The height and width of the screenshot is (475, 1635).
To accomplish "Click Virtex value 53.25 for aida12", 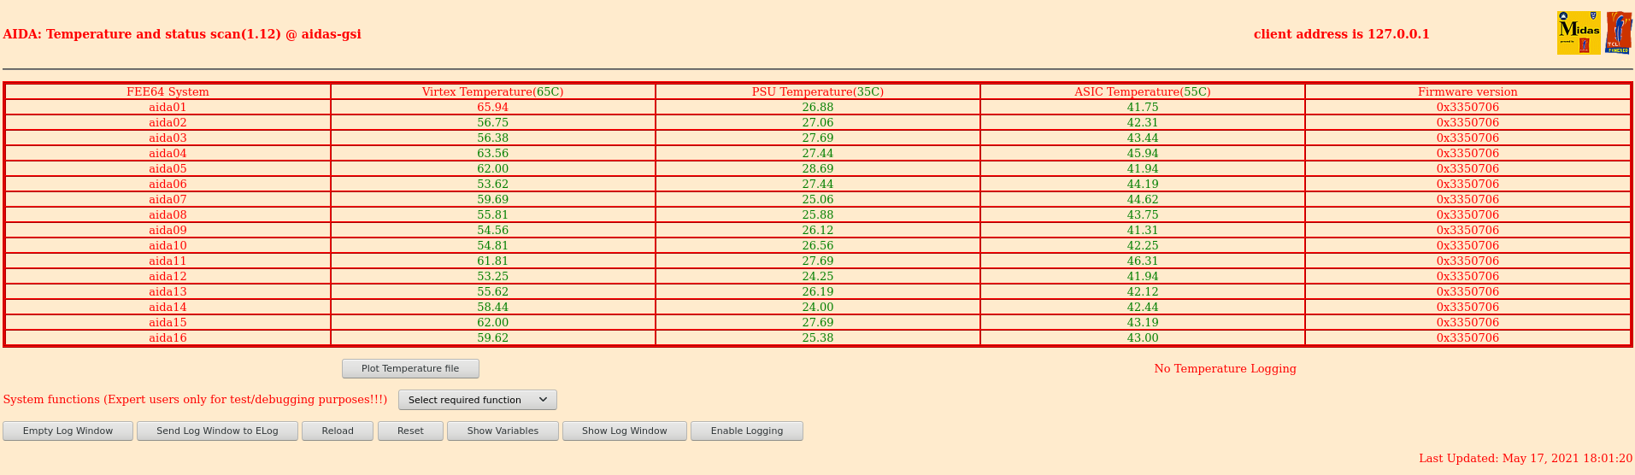I will [492, 276].
